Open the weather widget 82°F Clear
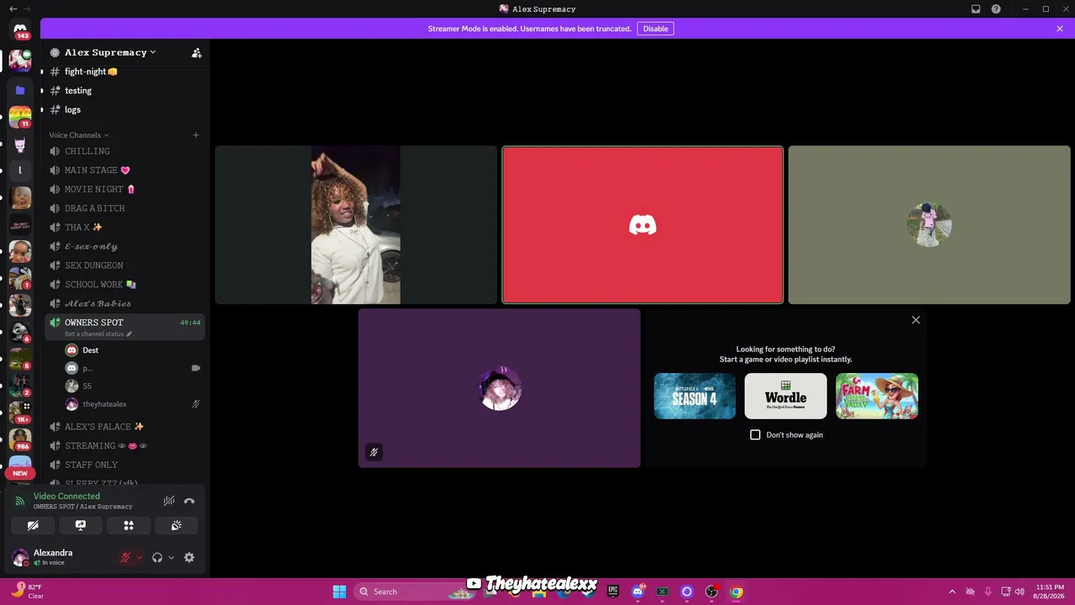This screenshot has width=1075, height=605. pos(28,592)
